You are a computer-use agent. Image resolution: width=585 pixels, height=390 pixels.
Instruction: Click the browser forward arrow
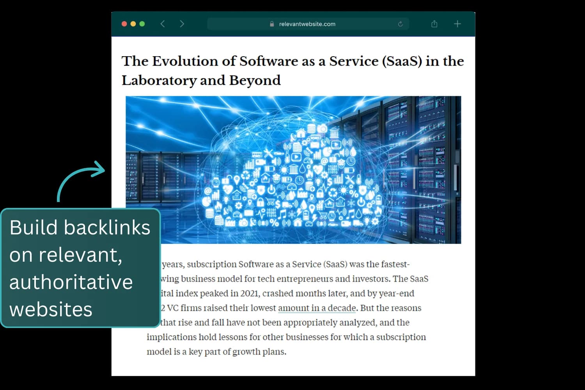(x=182, y=24)
